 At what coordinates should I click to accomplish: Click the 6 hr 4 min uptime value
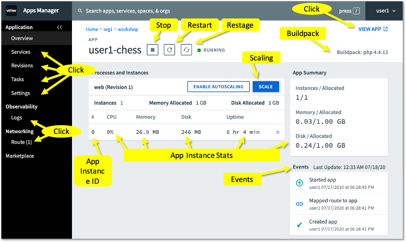point(243,132)
